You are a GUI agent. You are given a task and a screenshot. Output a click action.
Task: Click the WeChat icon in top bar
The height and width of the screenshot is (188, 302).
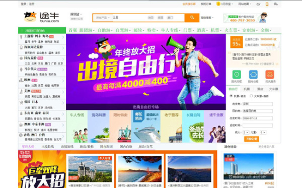[x=276, y=4]
